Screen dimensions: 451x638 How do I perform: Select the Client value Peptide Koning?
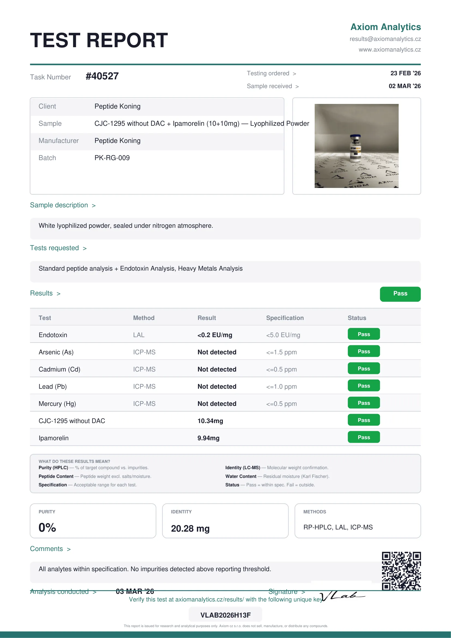(x=118, y=106)
